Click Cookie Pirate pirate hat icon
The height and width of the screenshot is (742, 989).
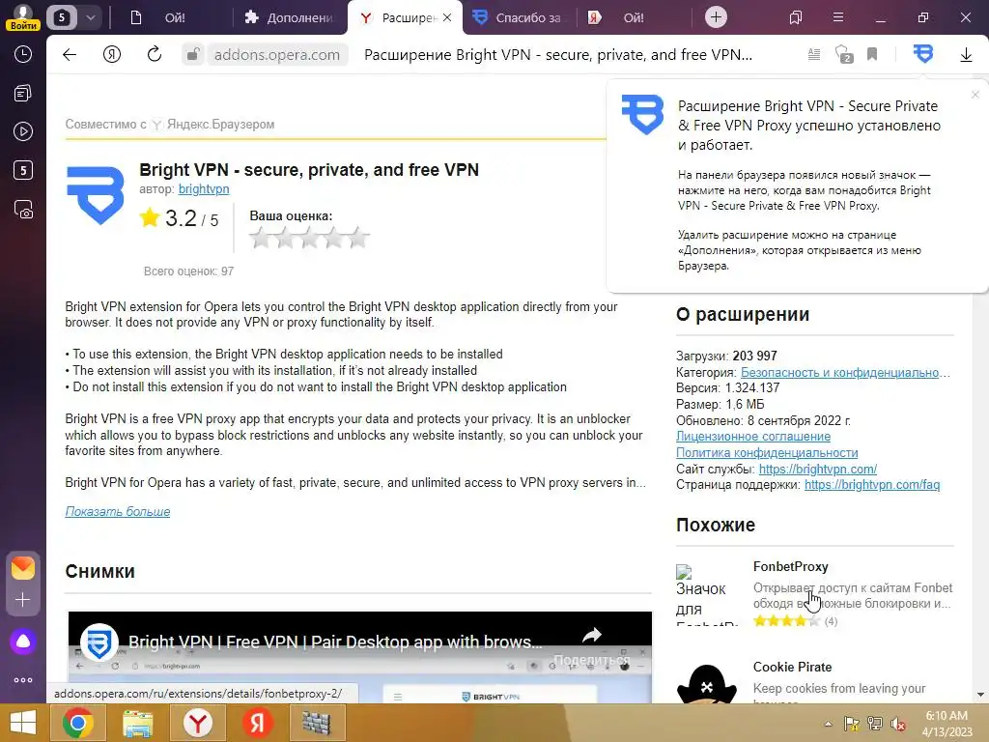[706, 685]
